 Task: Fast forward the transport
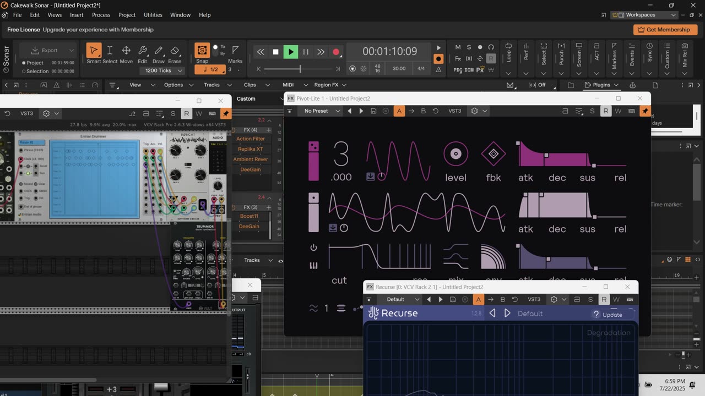click(x=321, y=52)
